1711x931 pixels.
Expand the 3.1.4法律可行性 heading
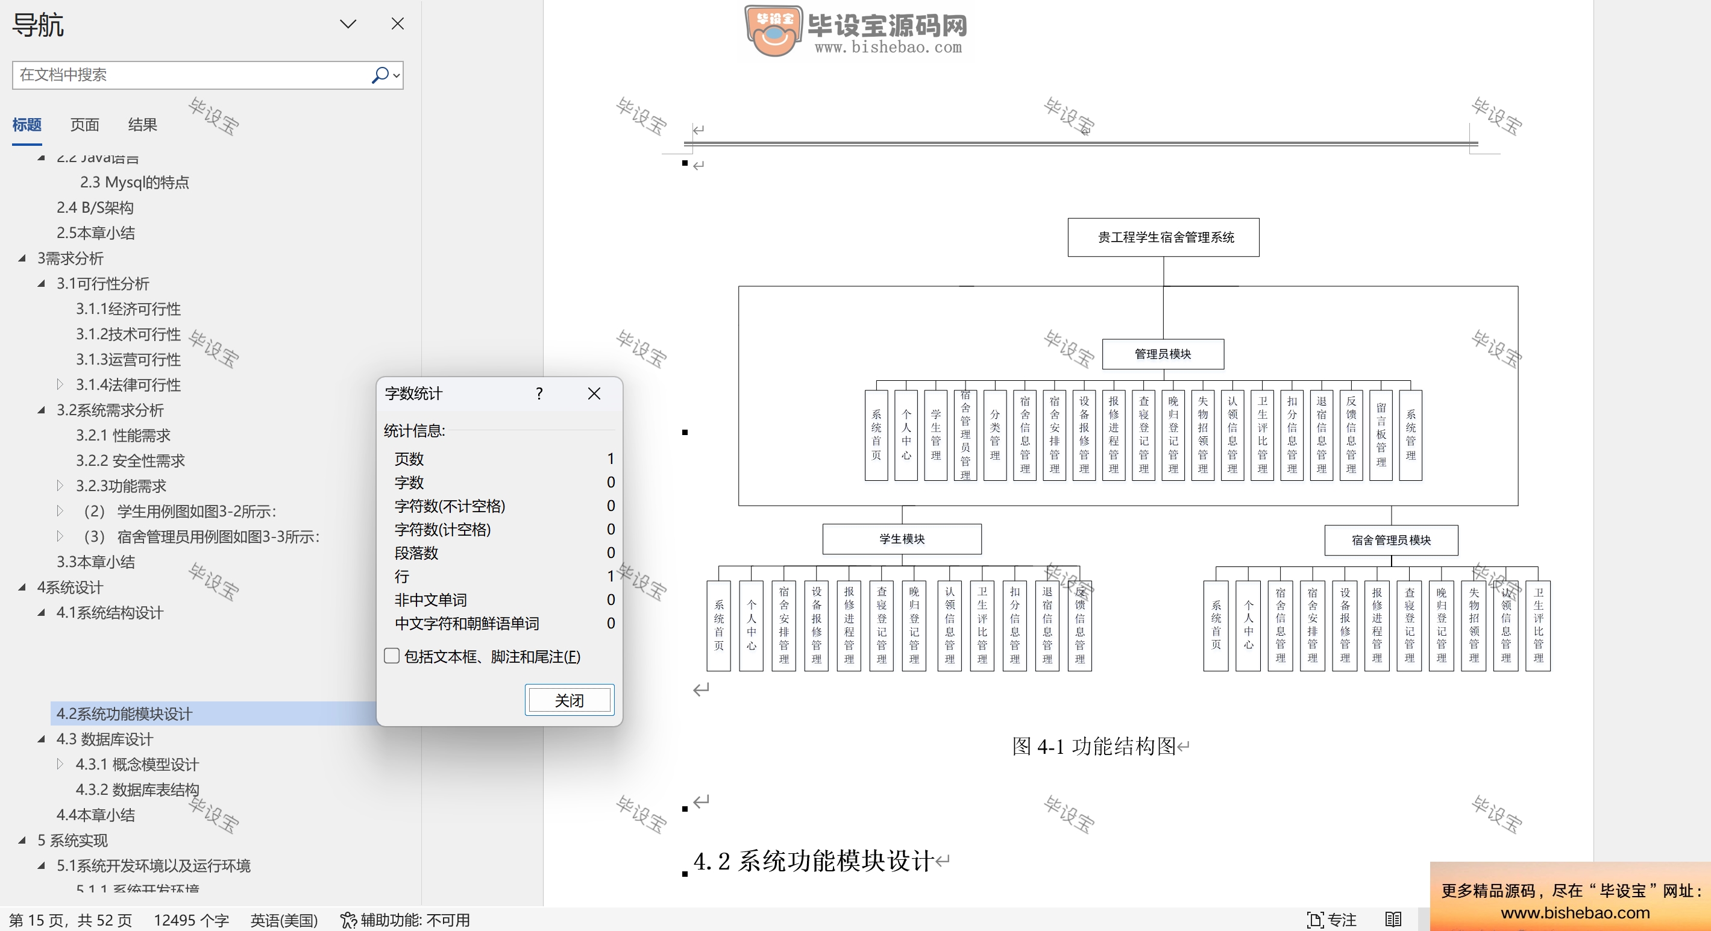tap(60, 385)
